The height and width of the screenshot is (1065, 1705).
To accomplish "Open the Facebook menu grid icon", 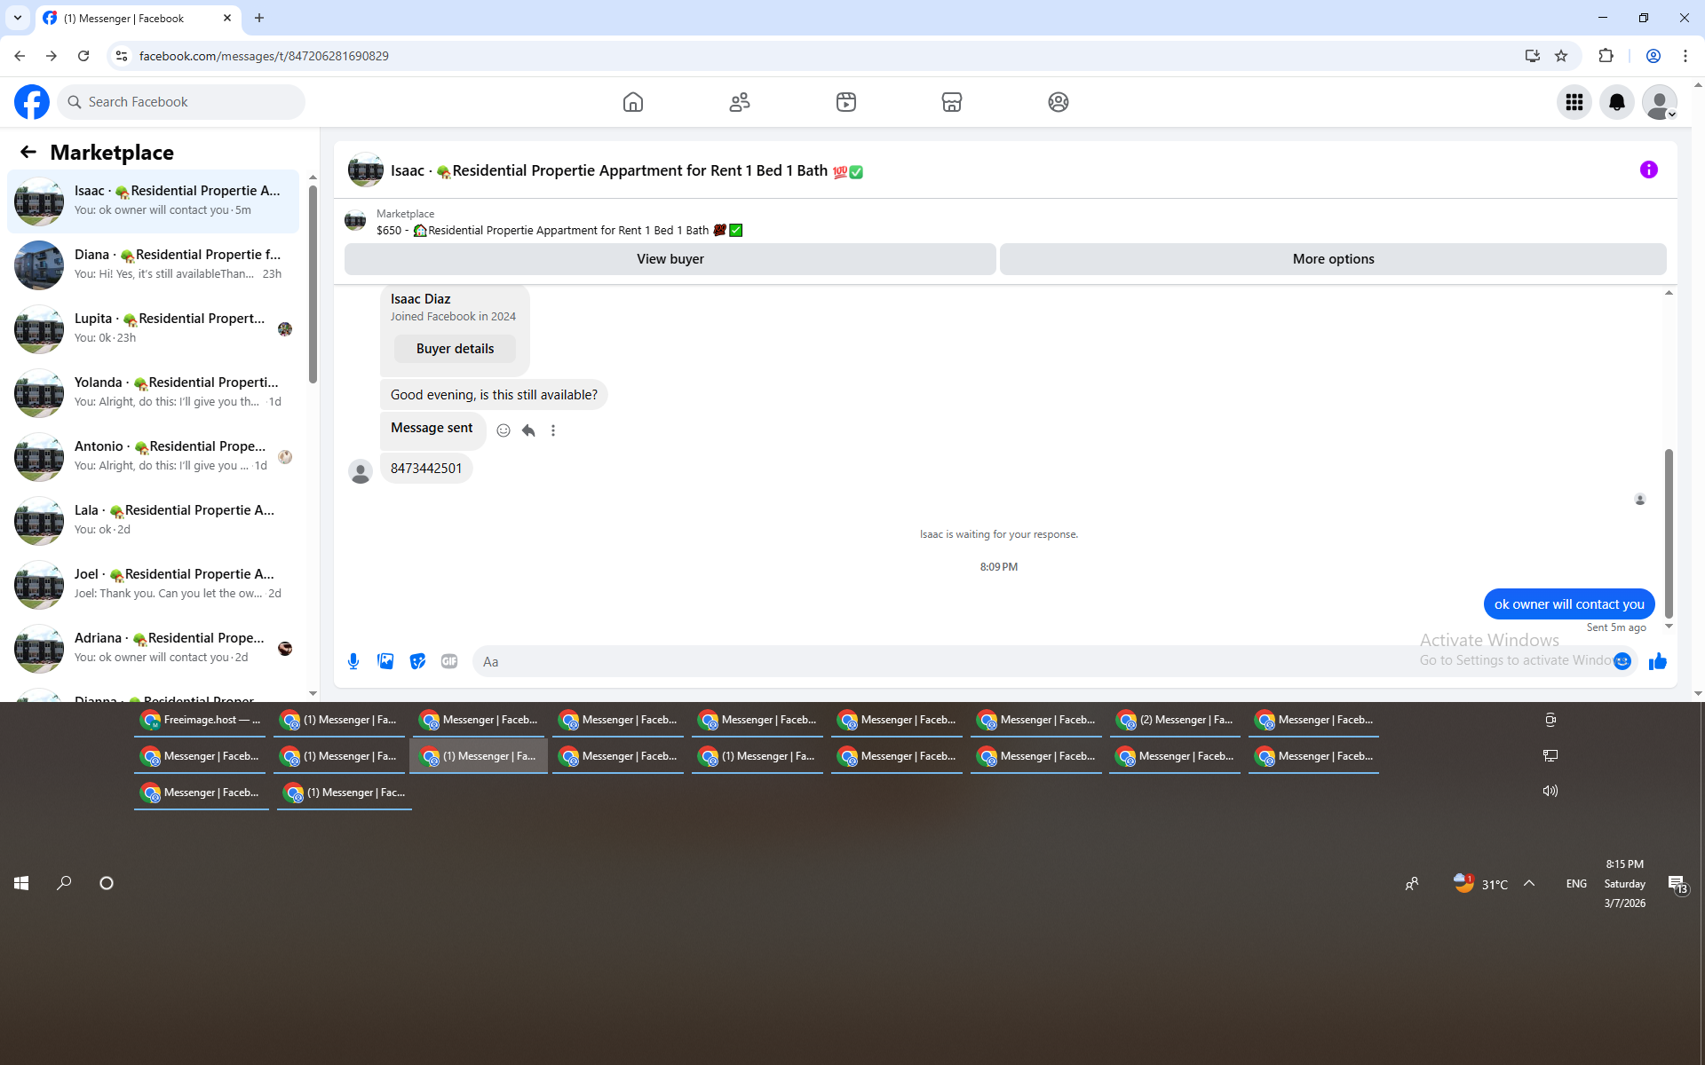I will tap(1574, 102).
